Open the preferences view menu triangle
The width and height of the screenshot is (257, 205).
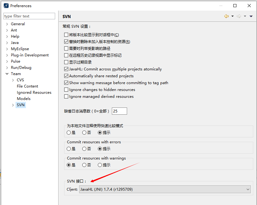pyautogui.click(x=251, y=16)
